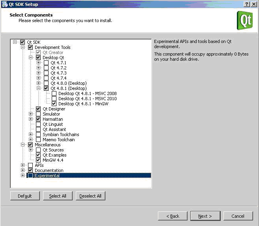259x226 pixels.
Task: Uncheck the MinGW 4.4 checkbox
Action: tap(38, 160)
